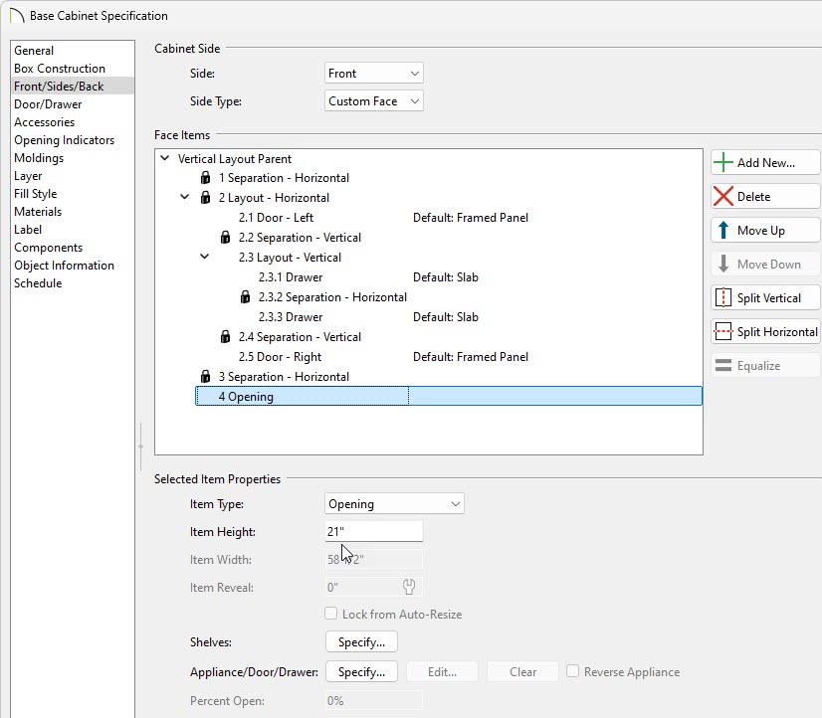822x718 pixels.
Task: Click the Appliance/Door/Drawer Specify button
Action: coord(361,672)
